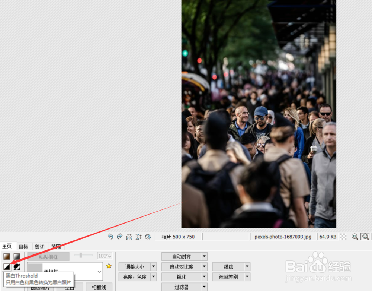Image resolution: width=372 pixels, height=291 pixels.
Task: Click the 64.9 KB file size label
Action: coord(328,237)
